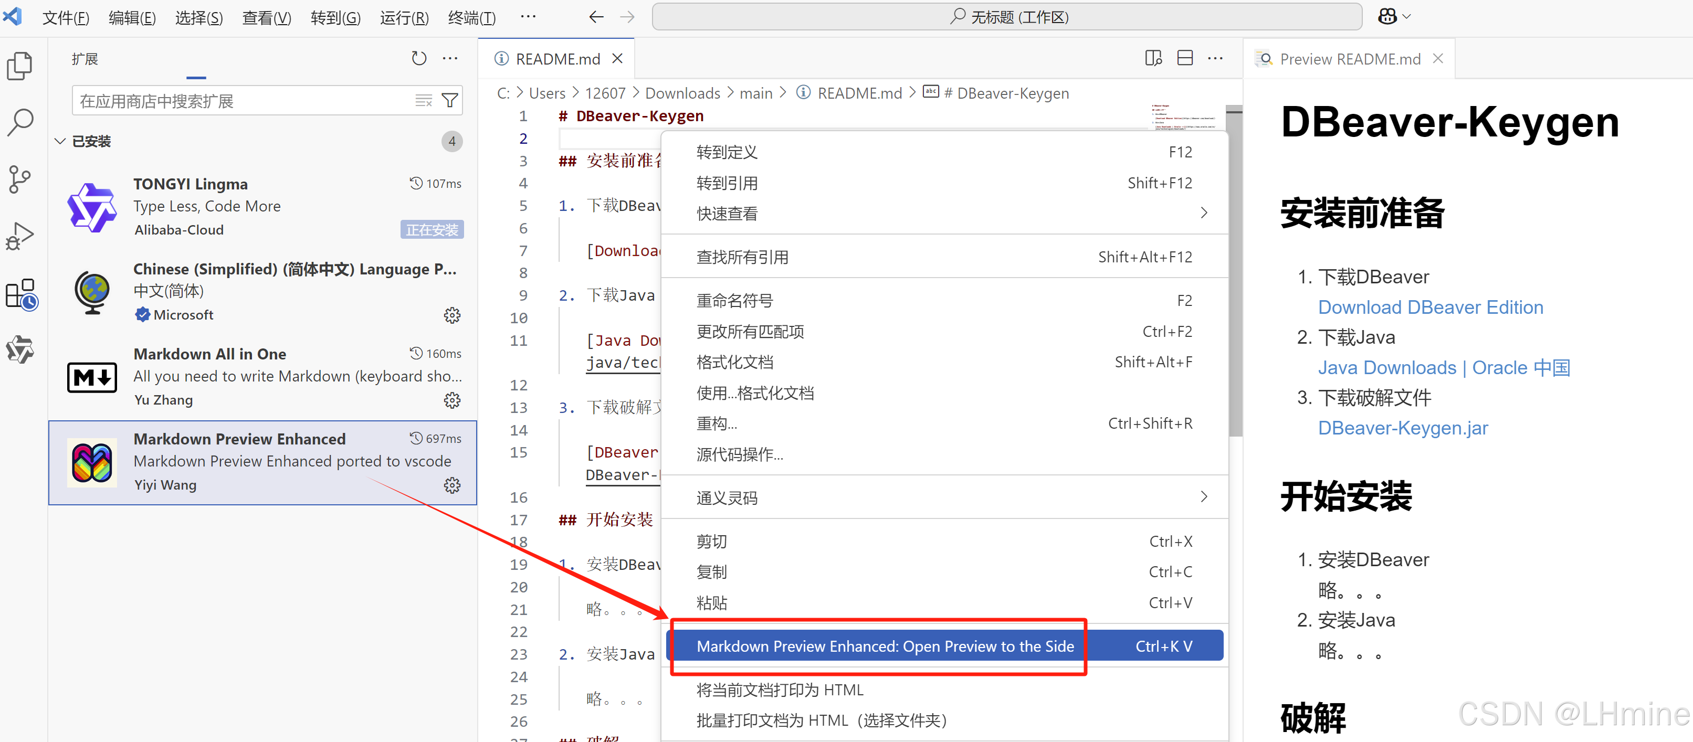Open the Search view in activity bar
The height and width of the screenshot is (742, 1693).
click(20, 122)
